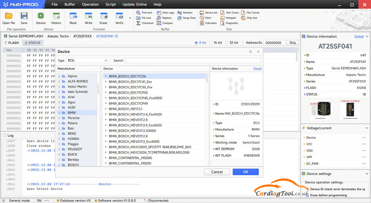Open the Replace buffer tool

tap(164, 18)
